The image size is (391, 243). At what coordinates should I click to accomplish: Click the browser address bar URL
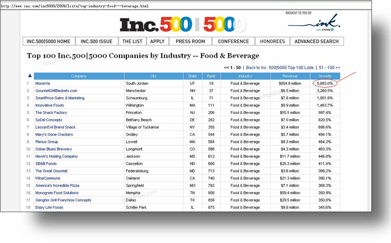pos(75,6)
